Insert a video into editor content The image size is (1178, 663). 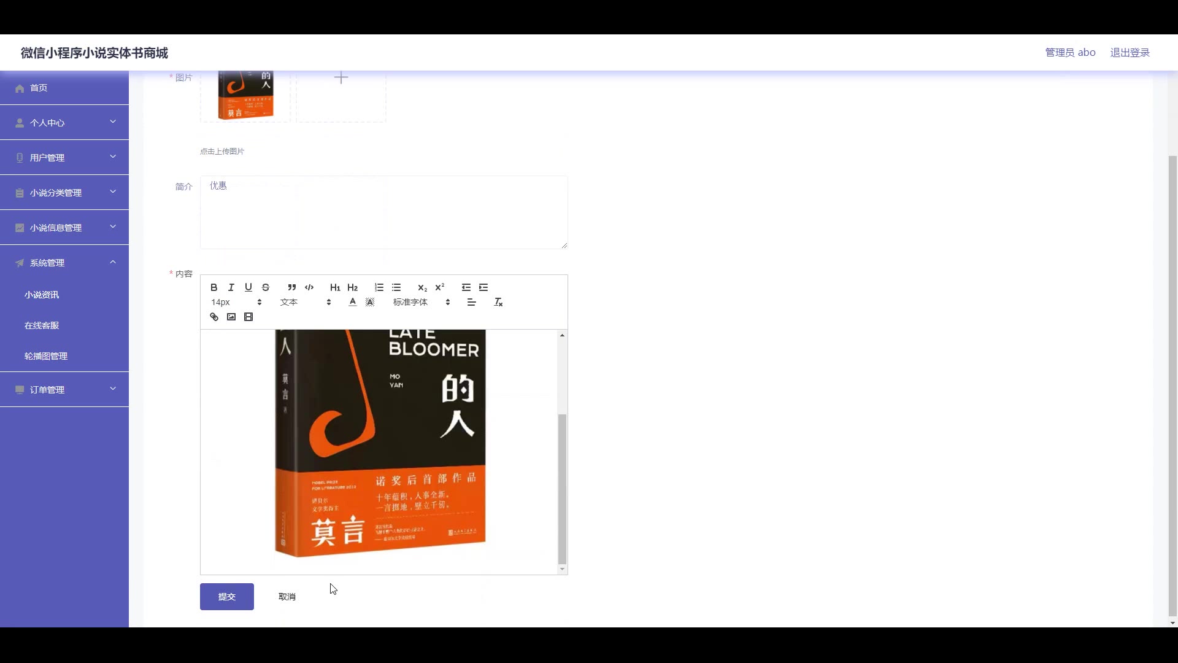248,317
